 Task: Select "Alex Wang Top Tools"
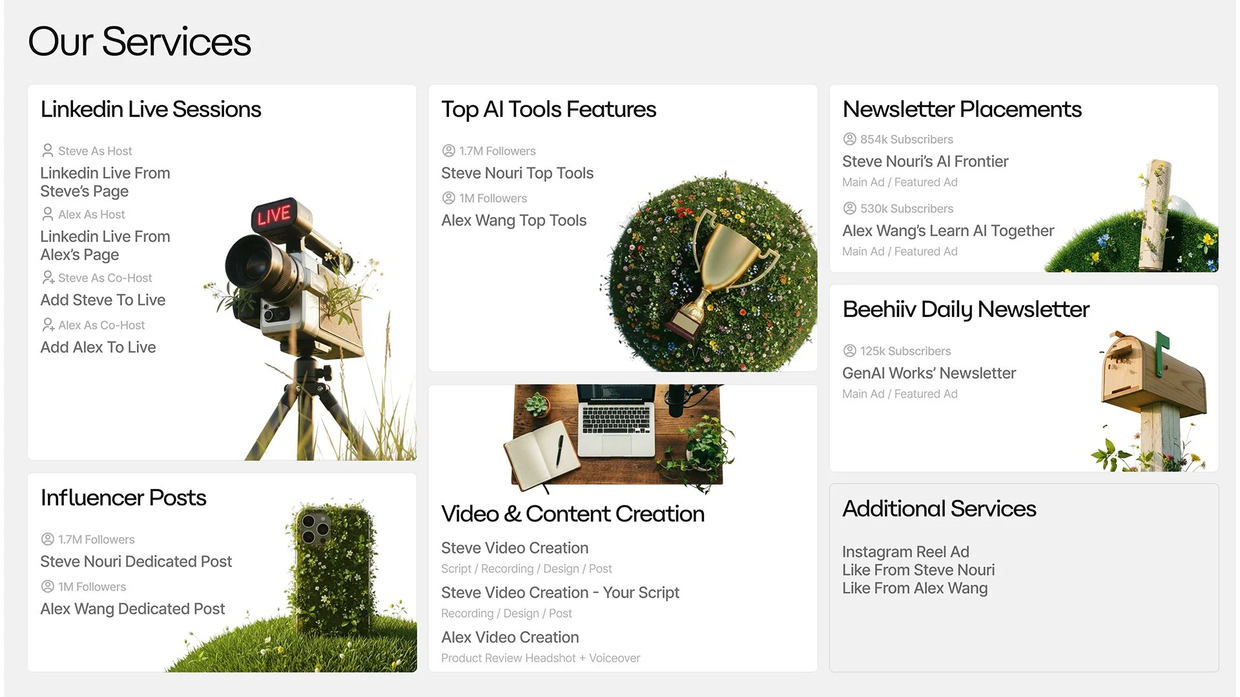tap(513, 220)
